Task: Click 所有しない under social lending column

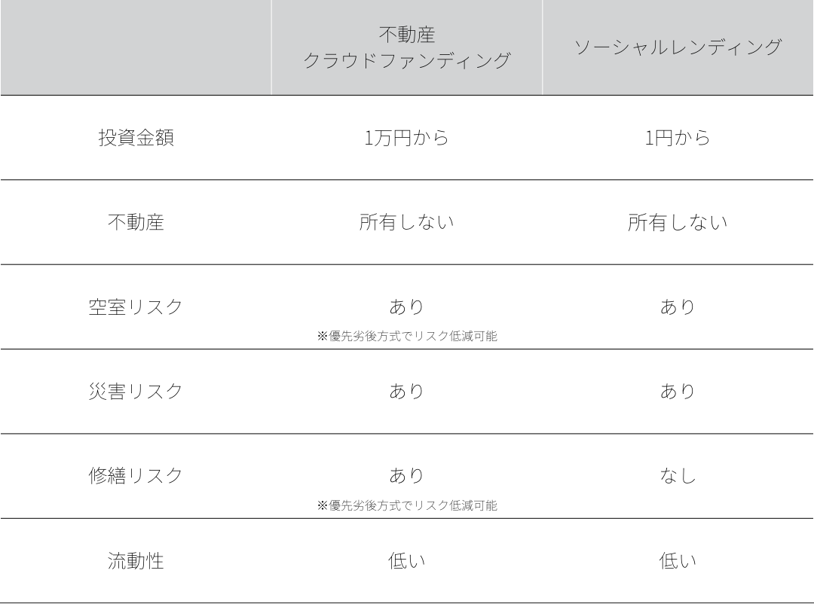Action: 678,222
